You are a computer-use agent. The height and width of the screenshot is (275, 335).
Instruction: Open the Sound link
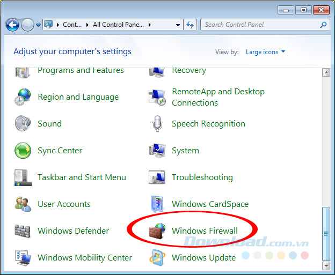coord(49,124)
